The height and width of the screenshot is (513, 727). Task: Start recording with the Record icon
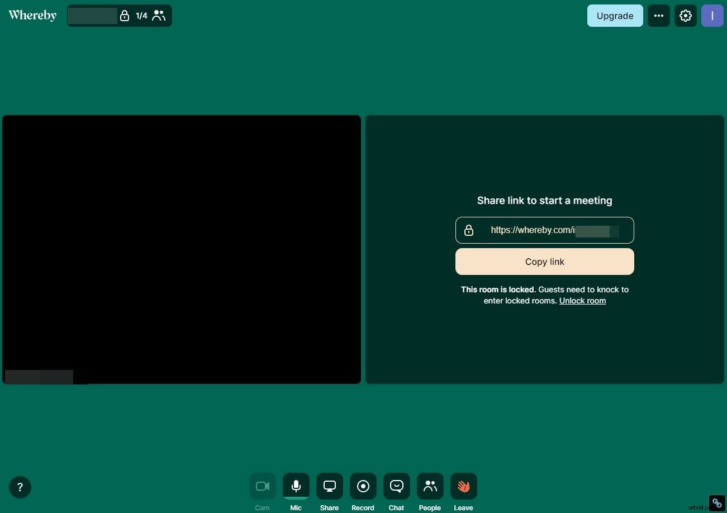[x=363, y=486]
